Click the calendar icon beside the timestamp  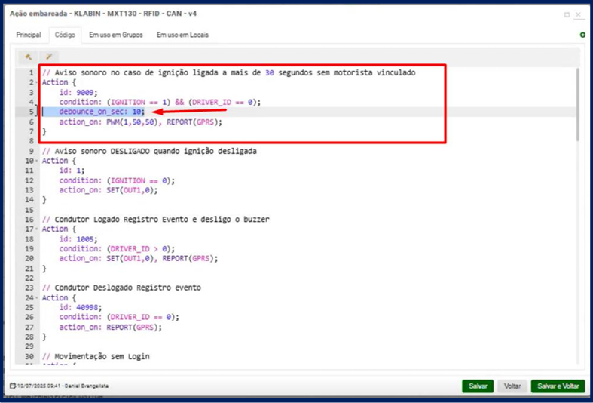click(13, 386)
